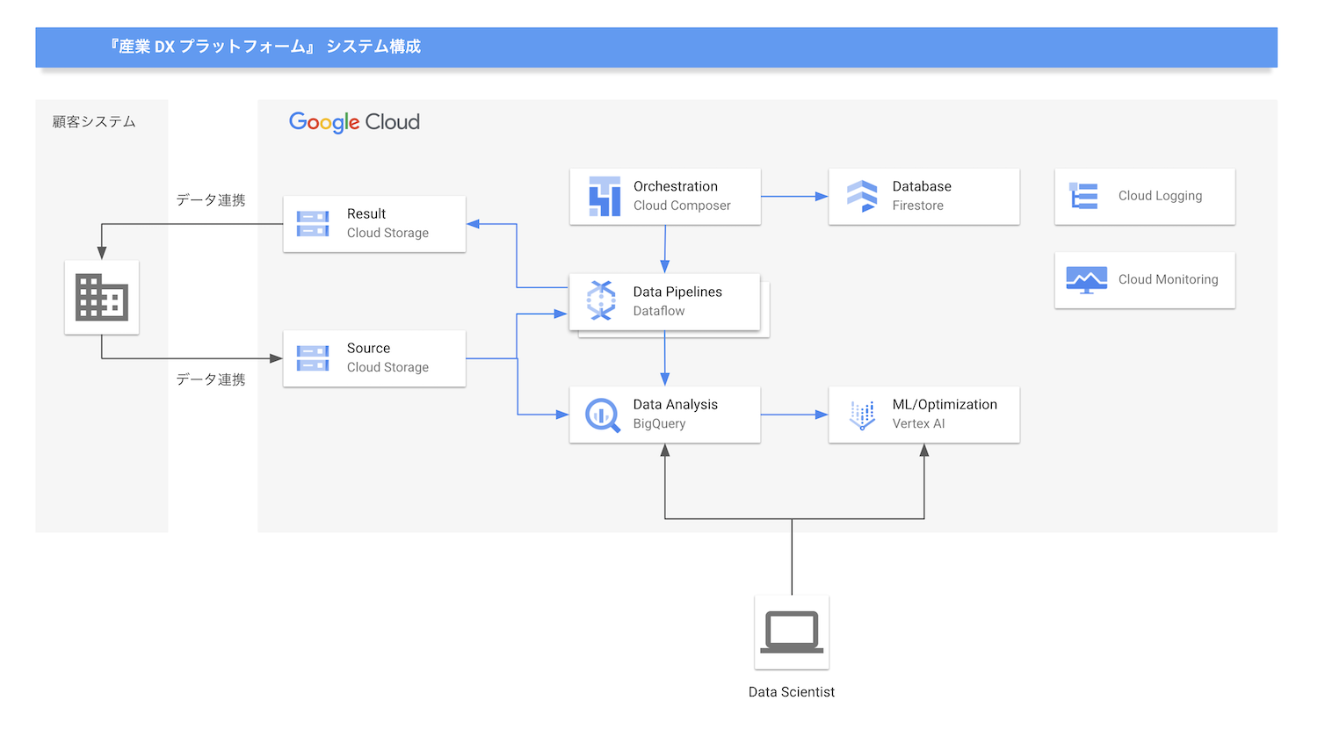Click the Data Scientist caption
This screenshot has height=729, width=1318.
tap(792, 692)
